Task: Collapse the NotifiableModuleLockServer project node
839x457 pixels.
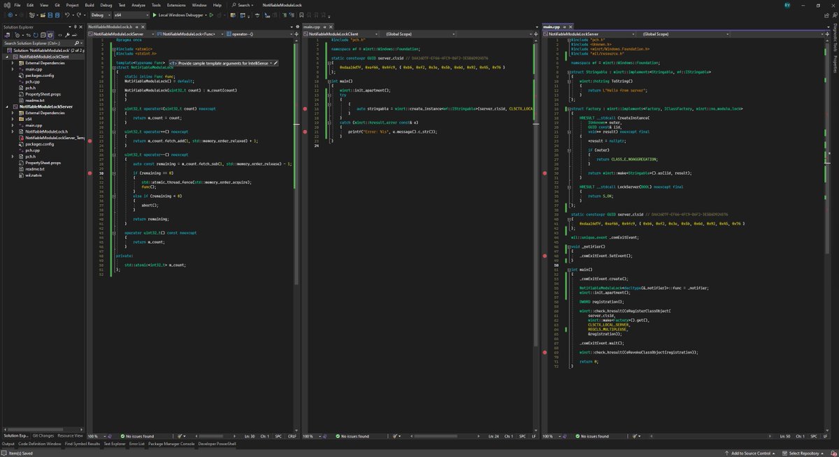Action: click(6, 106)
